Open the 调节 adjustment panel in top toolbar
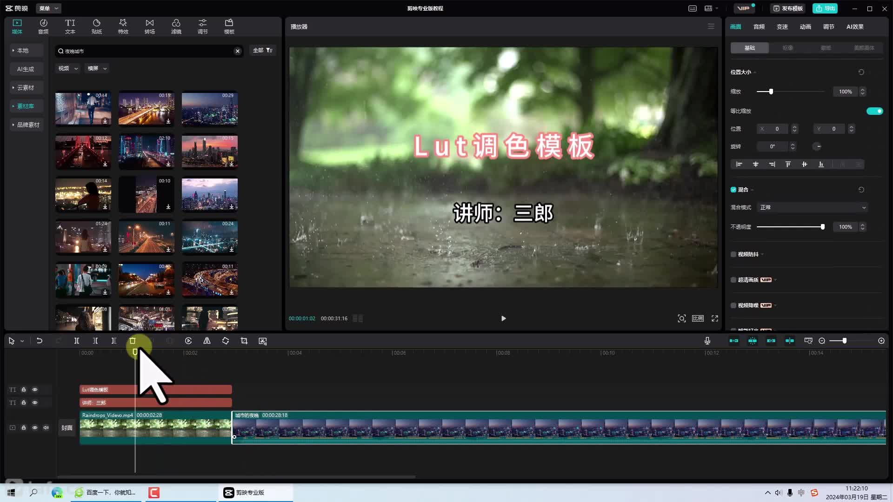The width and height of the screenshot is (893, 502). pos(202,26)
